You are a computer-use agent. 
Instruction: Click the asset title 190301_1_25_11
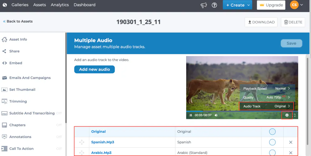(x=138, y=22)
